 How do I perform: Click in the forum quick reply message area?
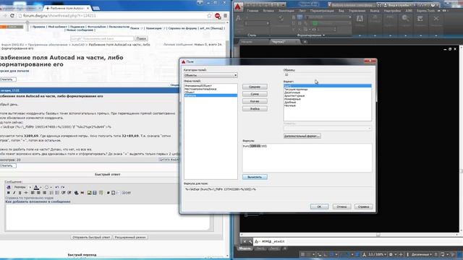tap(108, 217)
